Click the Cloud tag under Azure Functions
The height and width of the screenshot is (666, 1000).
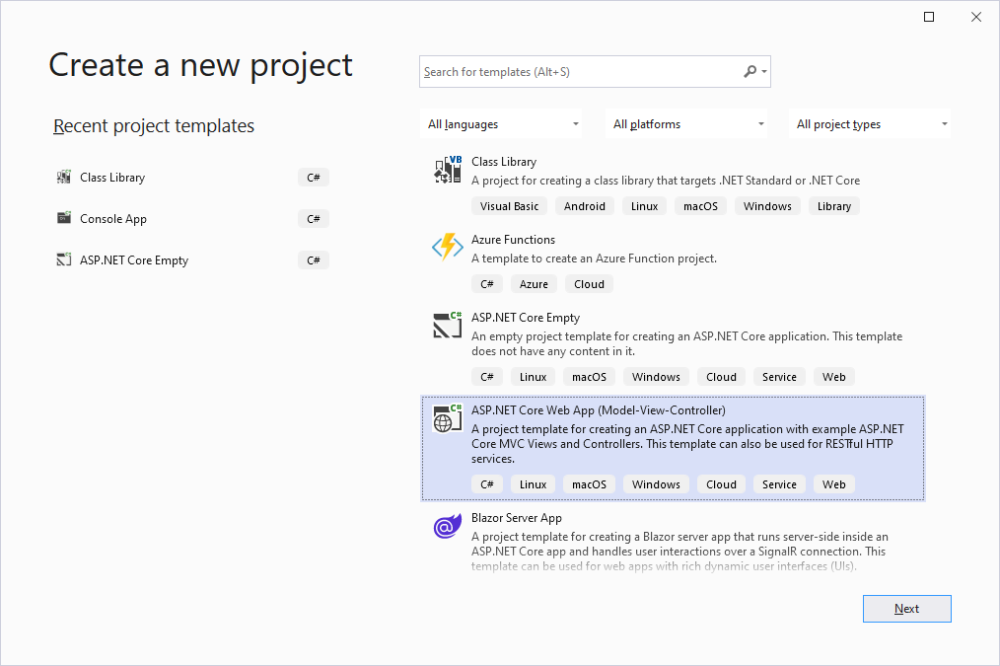pyautogui.click(x=590, y=284)
